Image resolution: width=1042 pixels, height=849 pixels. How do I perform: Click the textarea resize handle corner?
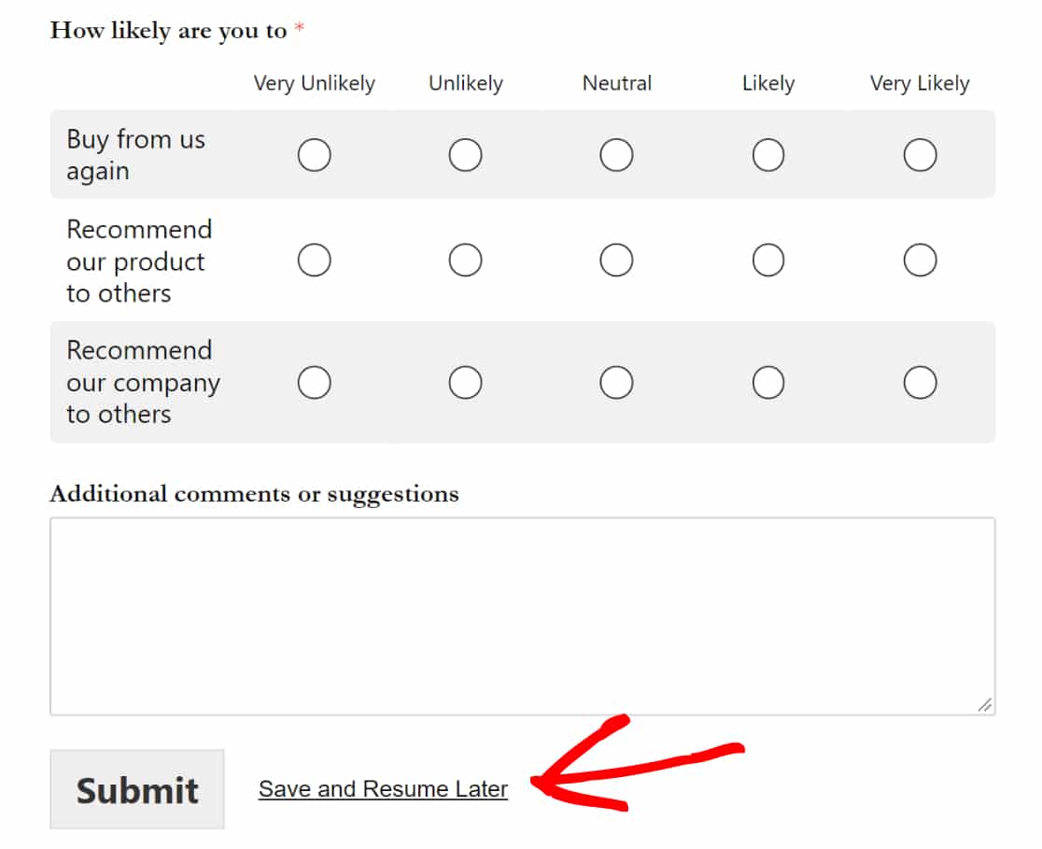(x=985, y=705)
